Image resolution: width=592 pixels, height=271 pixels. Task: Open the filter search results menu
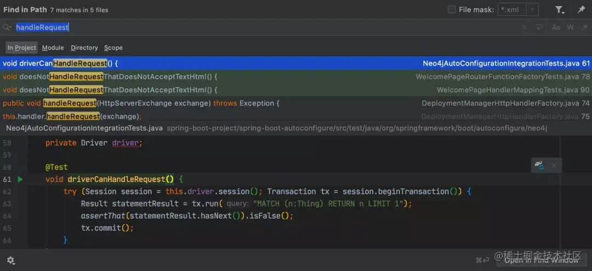[560, 10]
